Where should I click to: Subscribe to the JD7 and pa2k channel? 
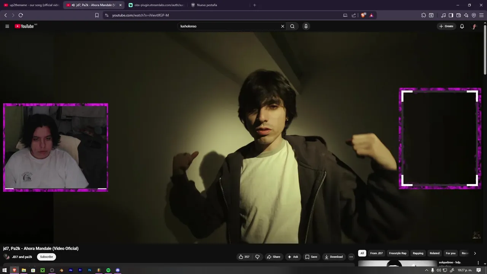(x=46, y=257)
